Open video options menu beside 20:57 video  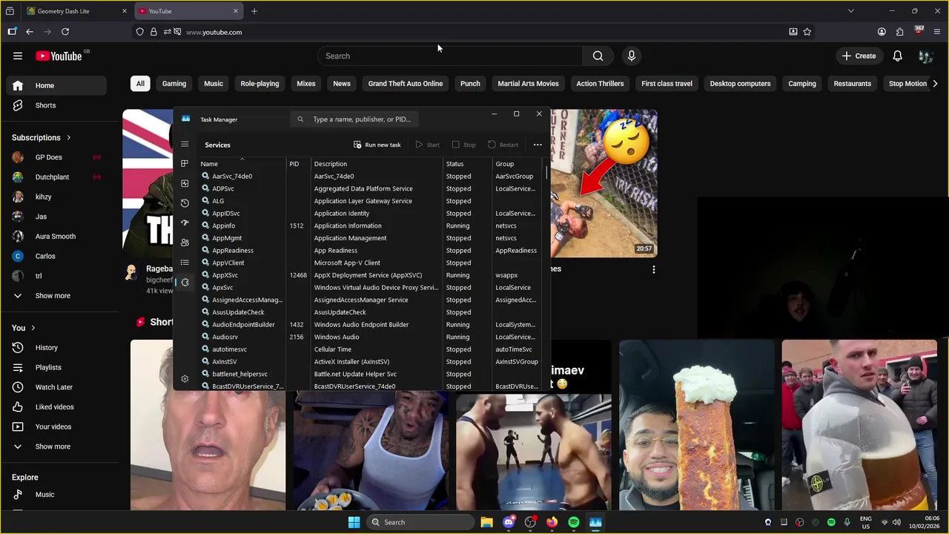(x=653, y=269)
